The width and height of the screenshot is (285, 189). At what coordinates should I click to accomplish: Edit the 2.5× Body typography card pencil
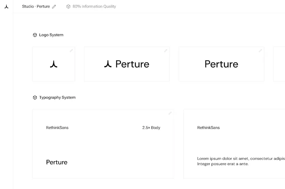tap(170, 113)
